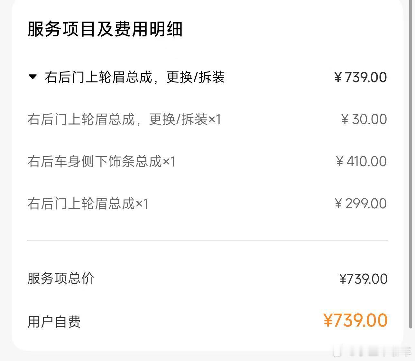This screenshot has width=415, height=361.
Task: Click the blurred watermark at bottom right
Action: tap(373, 352)
